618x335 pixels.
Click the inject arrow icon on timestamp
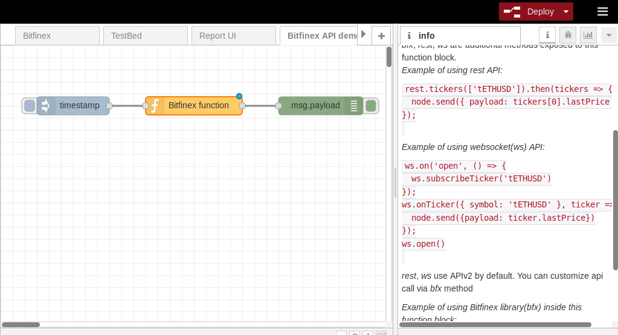coord(46,106)
